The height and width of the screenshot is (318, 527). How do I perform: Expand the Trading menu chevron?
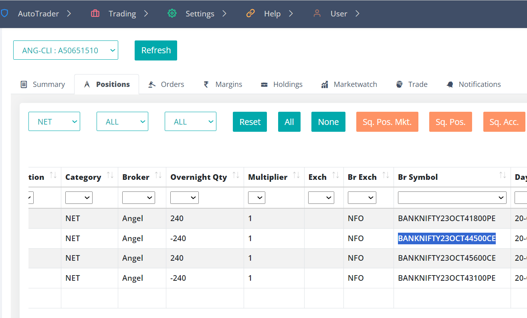146,14
